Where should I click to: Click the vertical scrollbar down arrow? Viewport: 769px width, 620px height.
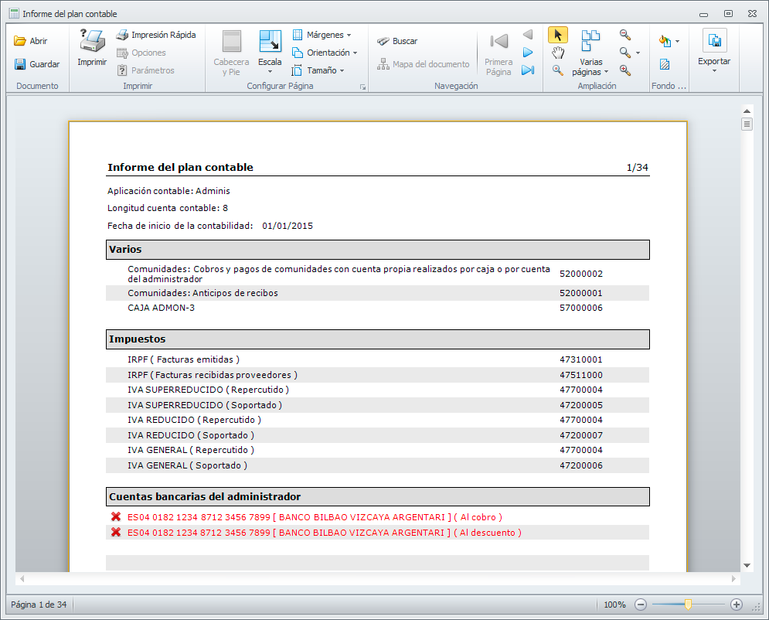[747, 565]
